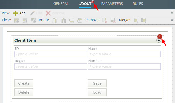Click the red error badge on Client Item view
175x103 pixels.
pyautogui.click(x=160, y=37)
